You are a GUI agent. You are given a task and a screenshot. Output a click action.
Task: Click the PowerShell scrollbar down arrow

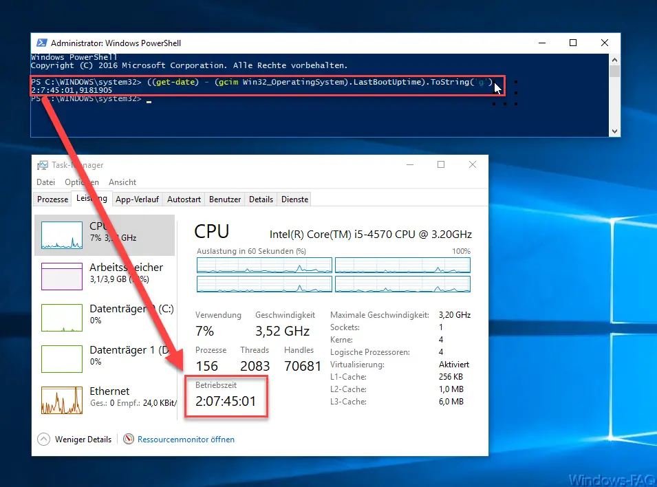614,131
